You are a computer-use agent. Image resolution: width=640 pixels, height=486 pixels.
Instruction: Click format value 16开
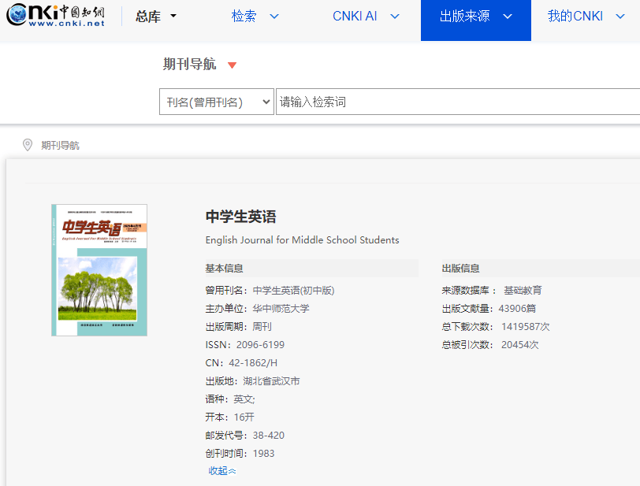click(244, 417)
